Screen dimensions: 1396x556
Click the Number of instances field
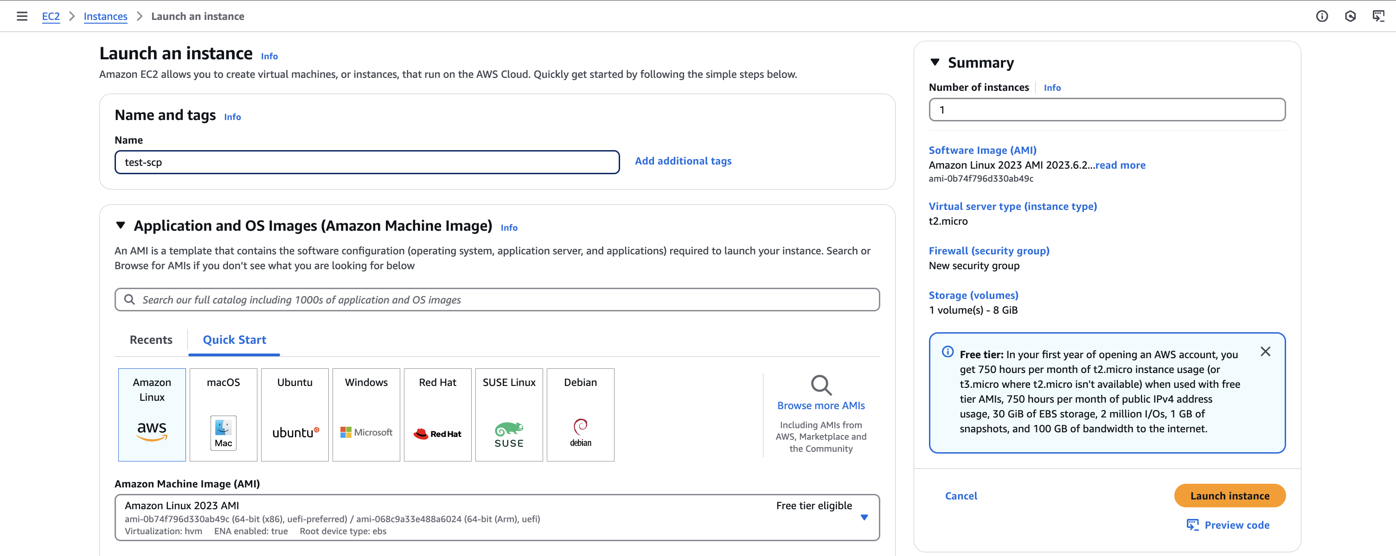[1107, 110]
